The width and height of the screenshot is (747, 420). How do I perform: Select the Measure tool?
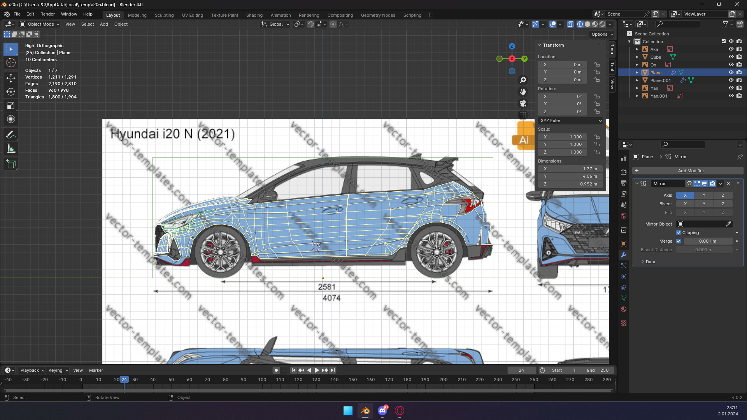(11, 149)
